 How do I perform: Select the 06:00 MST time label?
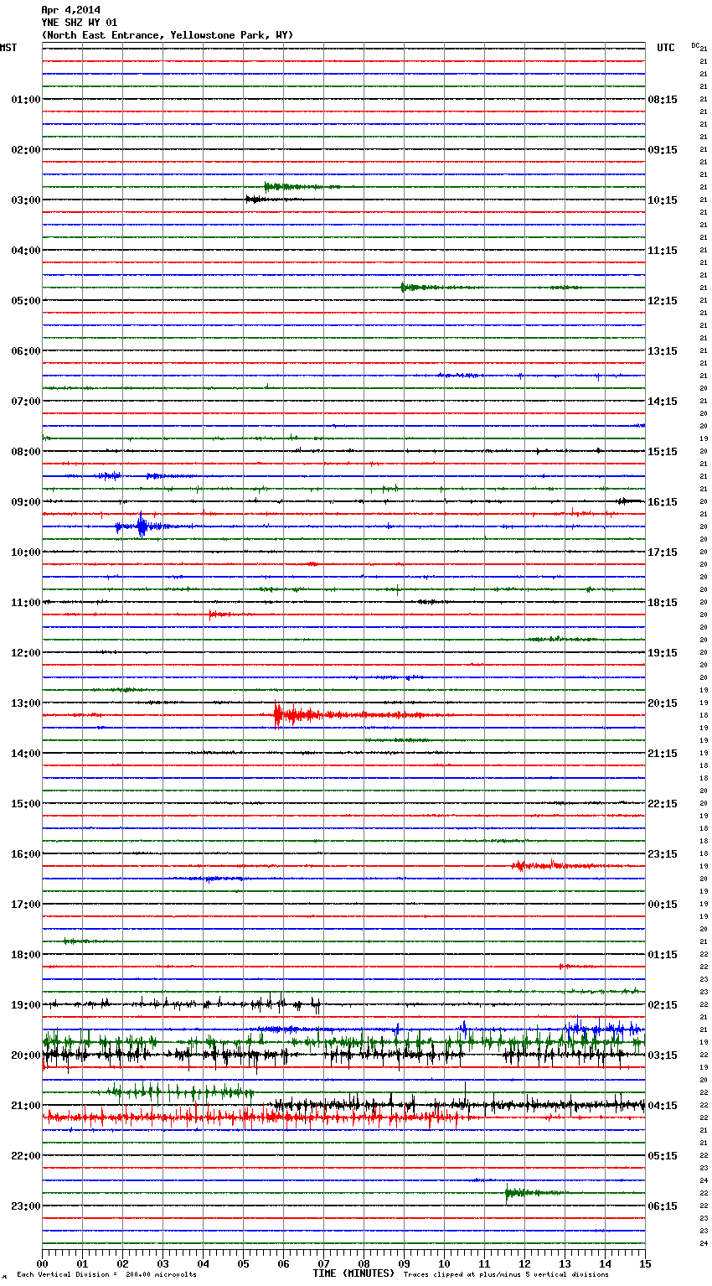click(x=25, y=351)
